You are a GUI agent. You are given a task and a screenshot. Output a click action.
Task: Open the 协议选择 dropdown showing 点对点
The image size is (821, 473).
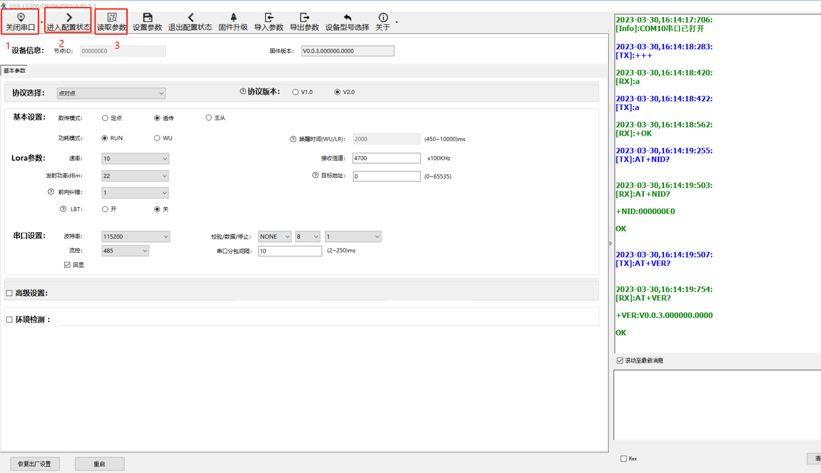point(111,93)
